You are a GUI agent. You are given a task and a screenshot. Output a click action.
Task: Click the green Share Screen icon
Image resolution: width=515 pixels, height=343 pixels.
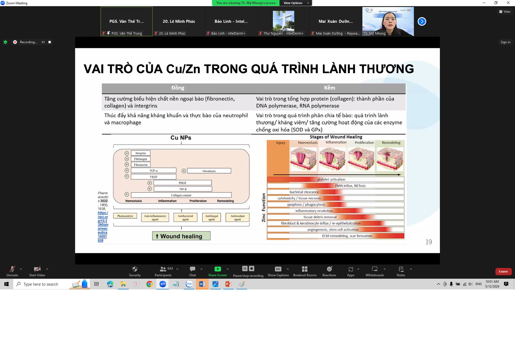click(x=218, y=269)
